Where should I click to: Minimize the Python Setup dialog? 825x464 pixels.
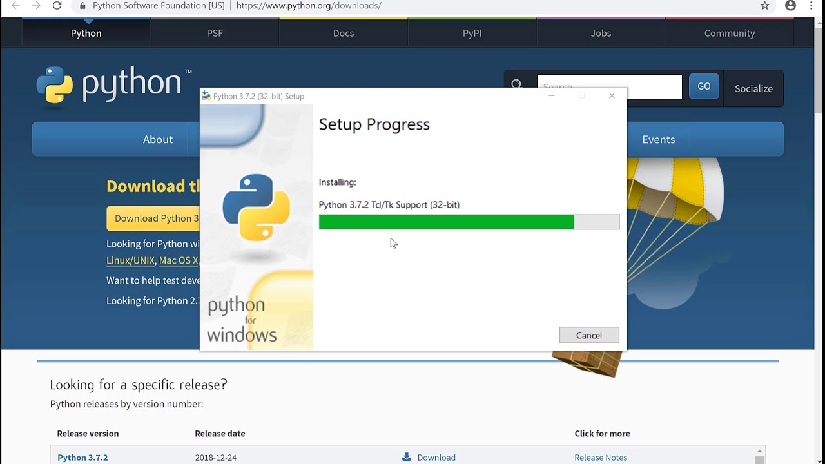(x=552, y=96)
